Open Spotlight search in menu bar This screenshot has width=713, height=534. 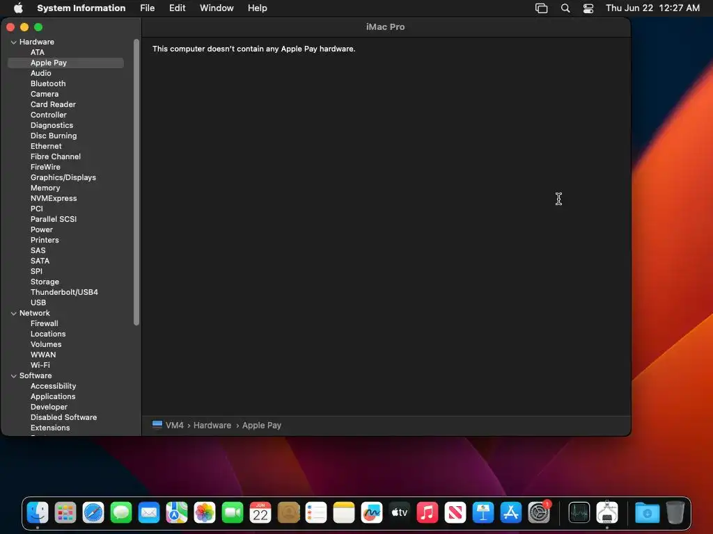tap(565, 8)
